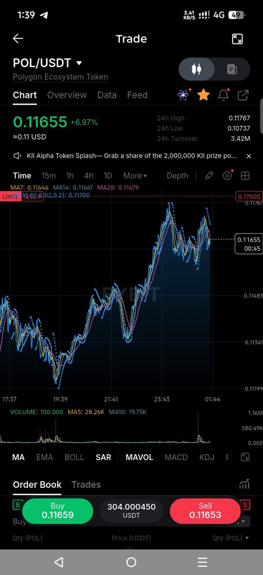263x575 pixels.
Task: Open the KII Alpha Token Splash announcement
Action: [131, 156]
